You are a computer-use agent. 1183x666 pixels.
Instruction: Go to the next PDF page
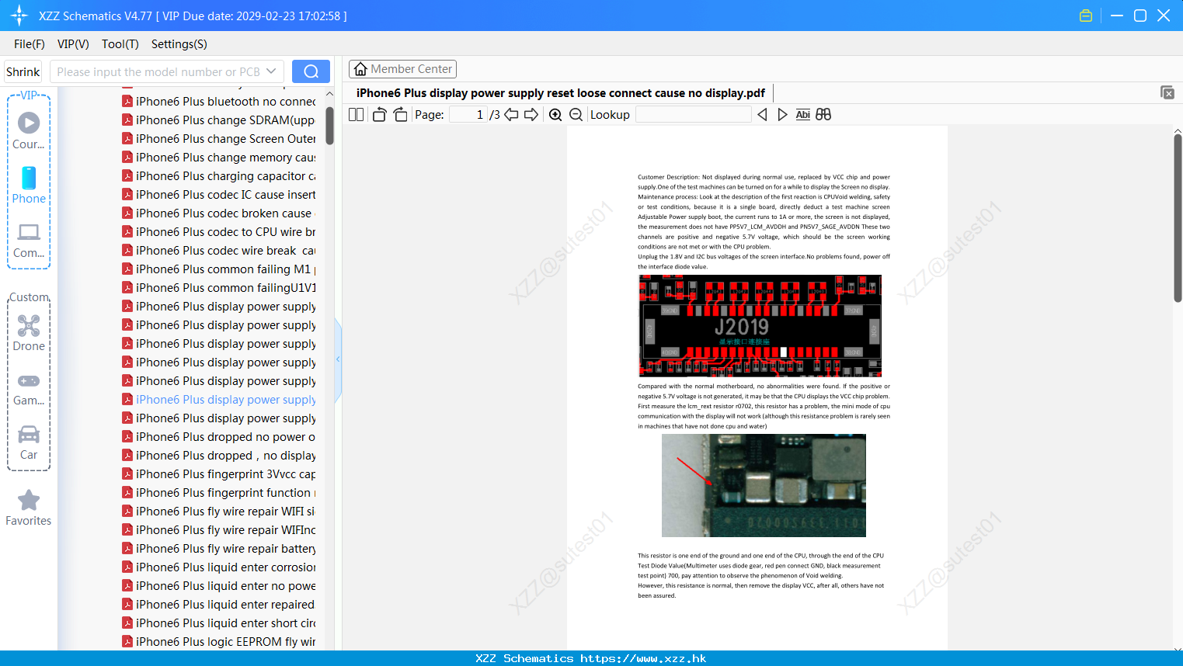[531, 114]
